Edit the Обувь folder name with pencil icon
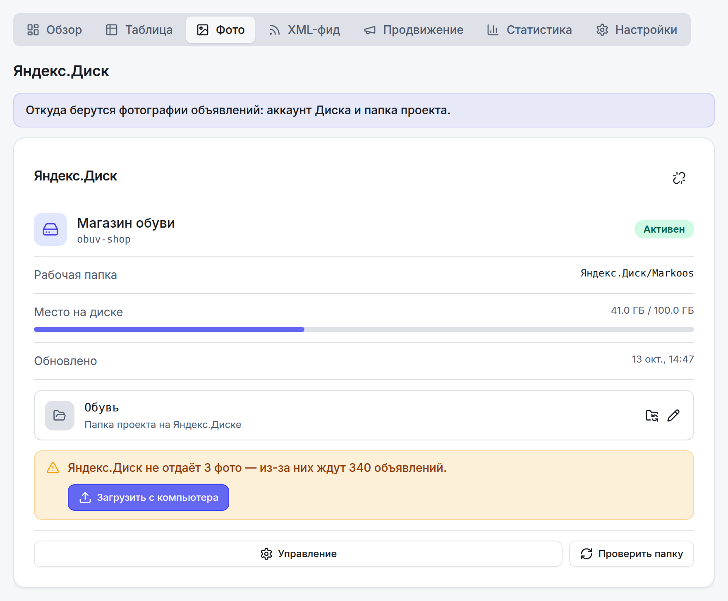Image resolution: width=728 pixels, height=601 pixels. point(673,416)
